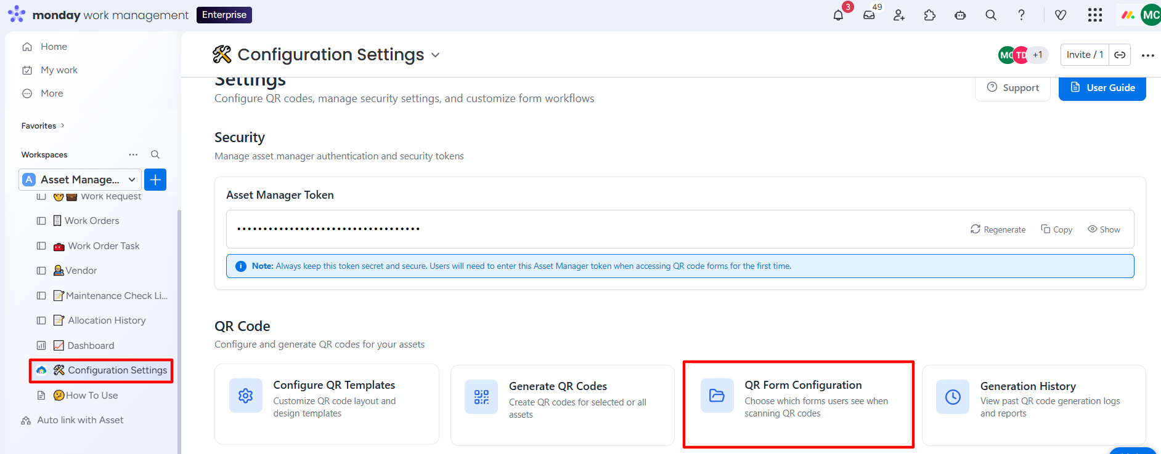Click the Enterprise plan badge
Screen dimensions: 1161x454
224,15
